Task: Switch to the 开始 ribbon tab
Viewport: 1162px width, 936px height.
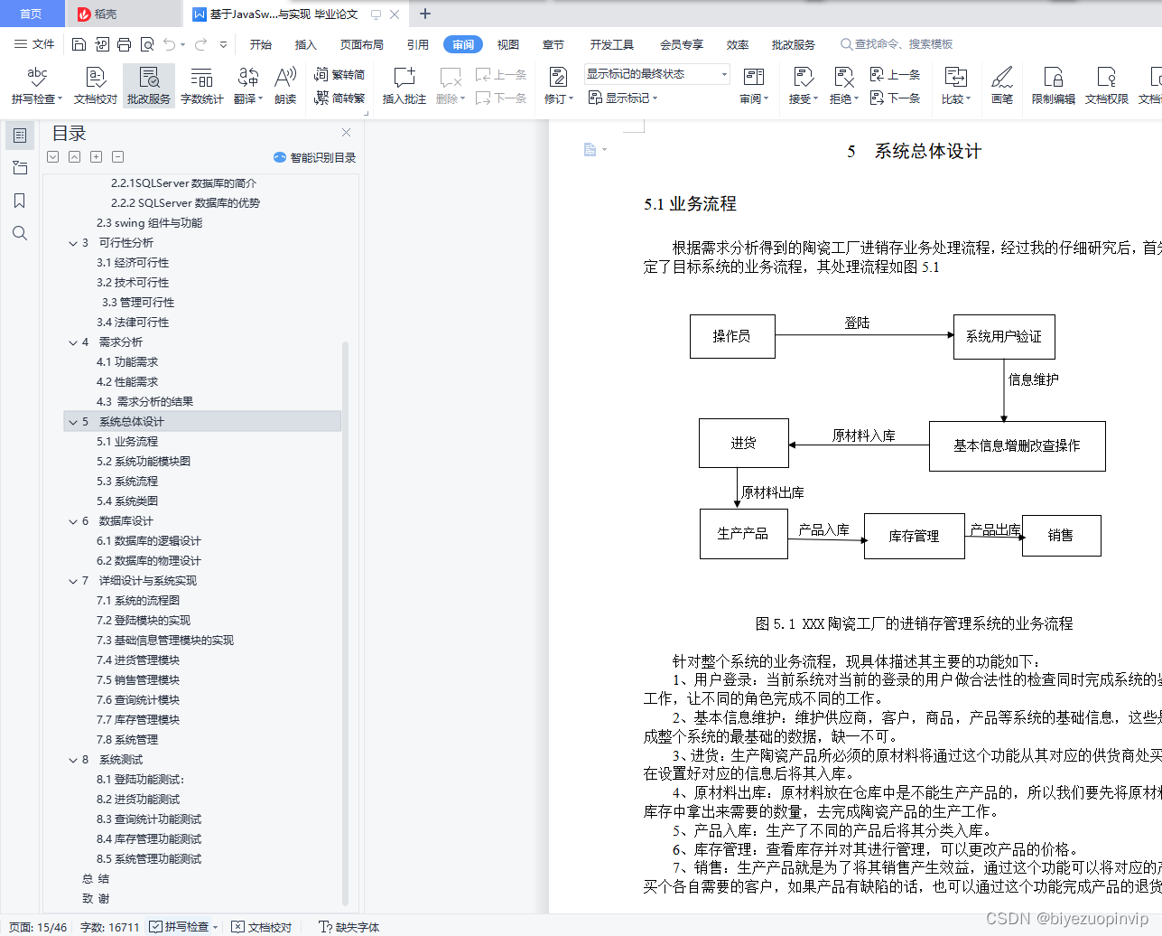Action: pos(261,44)
